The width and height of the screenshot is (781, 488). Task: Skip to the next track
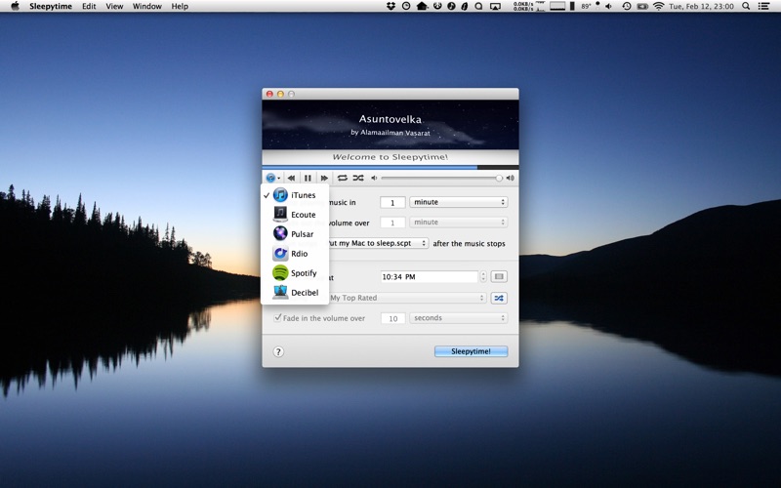(x=324, y=179)
